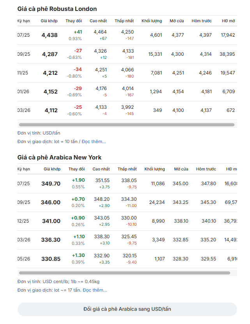Open the Arabica "Đọc thêm..." link
This screenshot has height=324, width=250.
click(x=95, y=290)
